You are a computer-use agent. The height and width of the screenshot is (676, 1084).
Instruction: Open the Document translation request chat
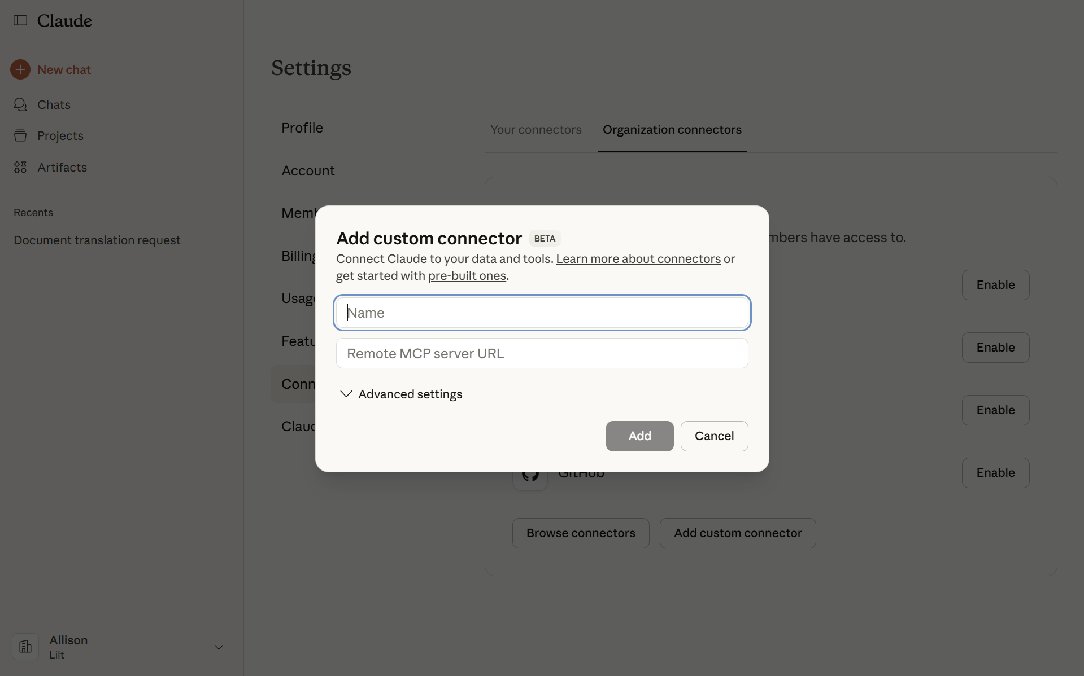[97, 240]
